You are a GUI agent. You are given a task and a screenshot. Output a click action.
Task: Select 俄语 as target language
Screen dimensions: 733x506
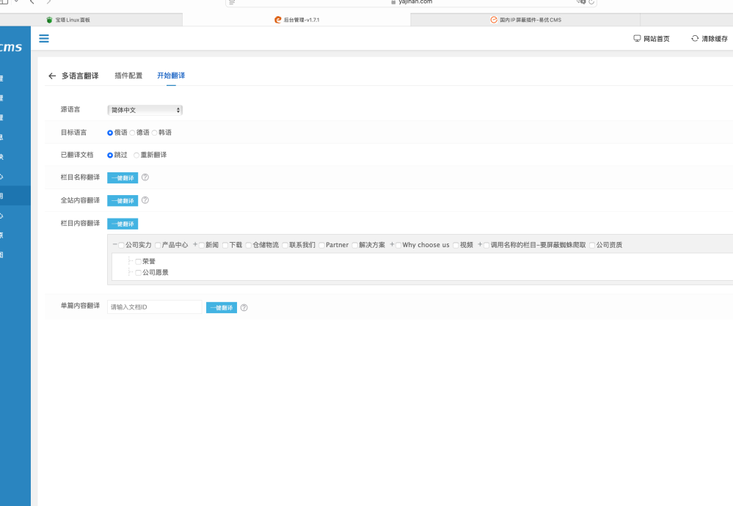click(110, 133)
